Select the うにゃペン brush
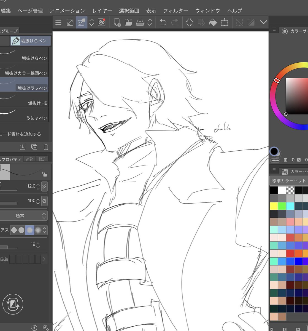 24,114
